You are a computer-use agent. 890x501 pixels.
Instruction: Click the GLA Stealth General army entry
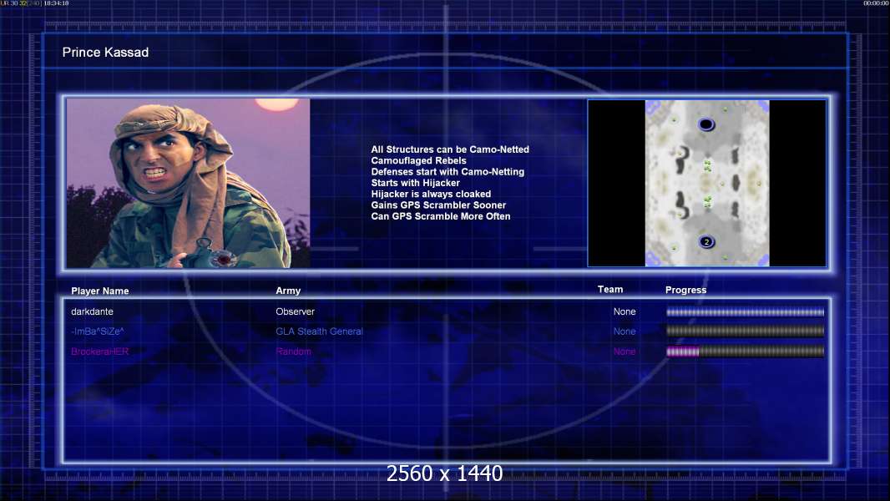319,331
